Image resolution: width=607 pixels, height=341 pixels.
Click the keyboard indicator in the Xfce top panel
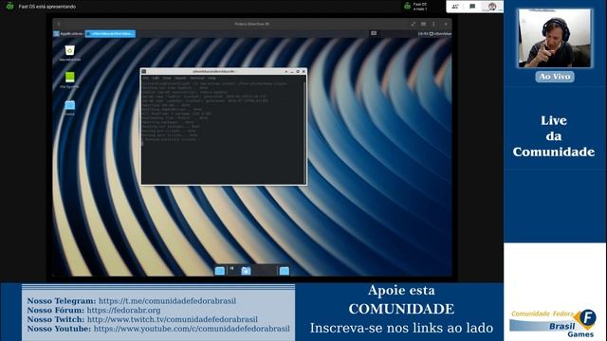tap(374, 34)
